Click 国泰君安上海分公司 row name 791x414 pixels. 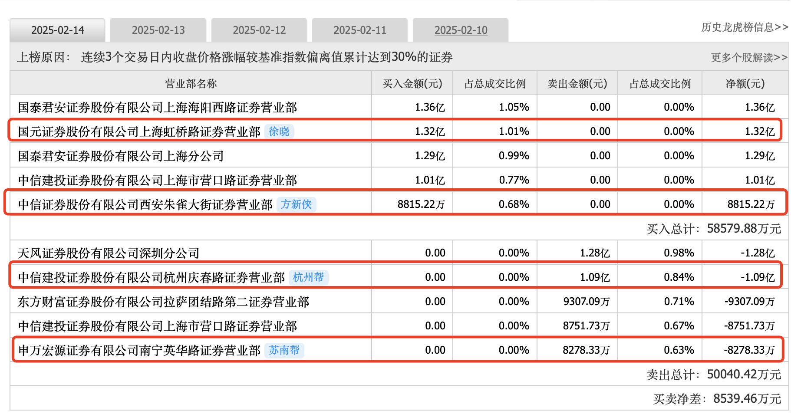tap(121, 156)
